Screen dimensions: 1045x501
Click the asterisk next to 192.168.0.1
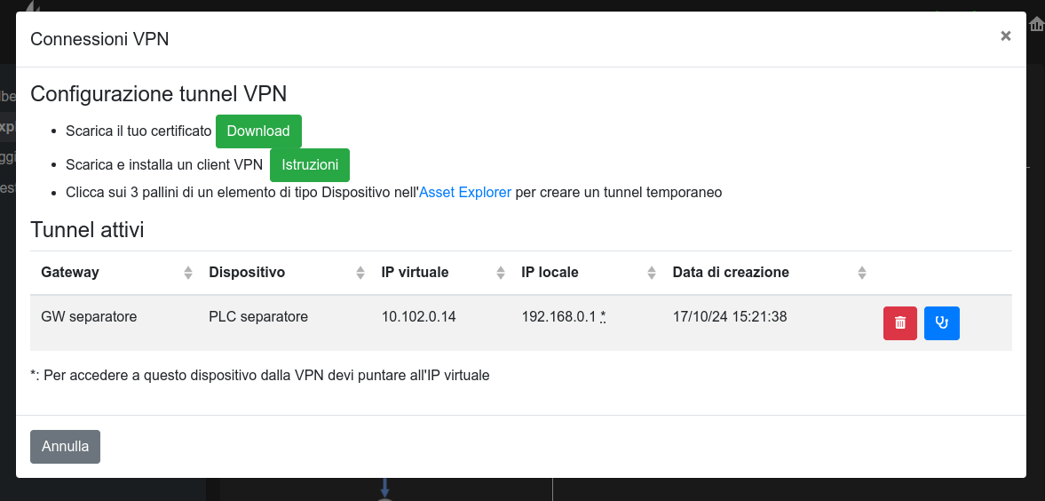603,317
